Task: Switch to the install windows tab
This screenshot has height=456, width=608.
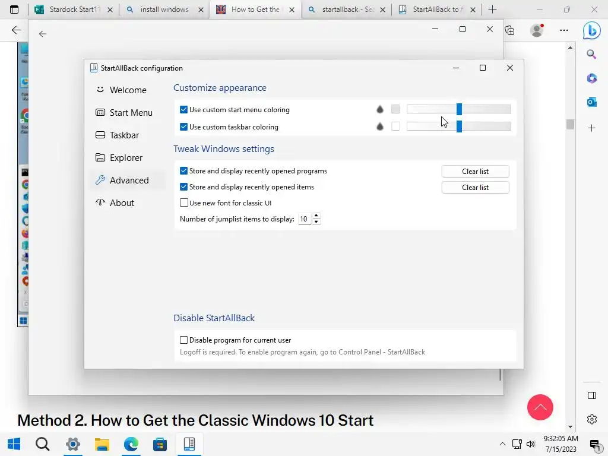Action: 164,9
